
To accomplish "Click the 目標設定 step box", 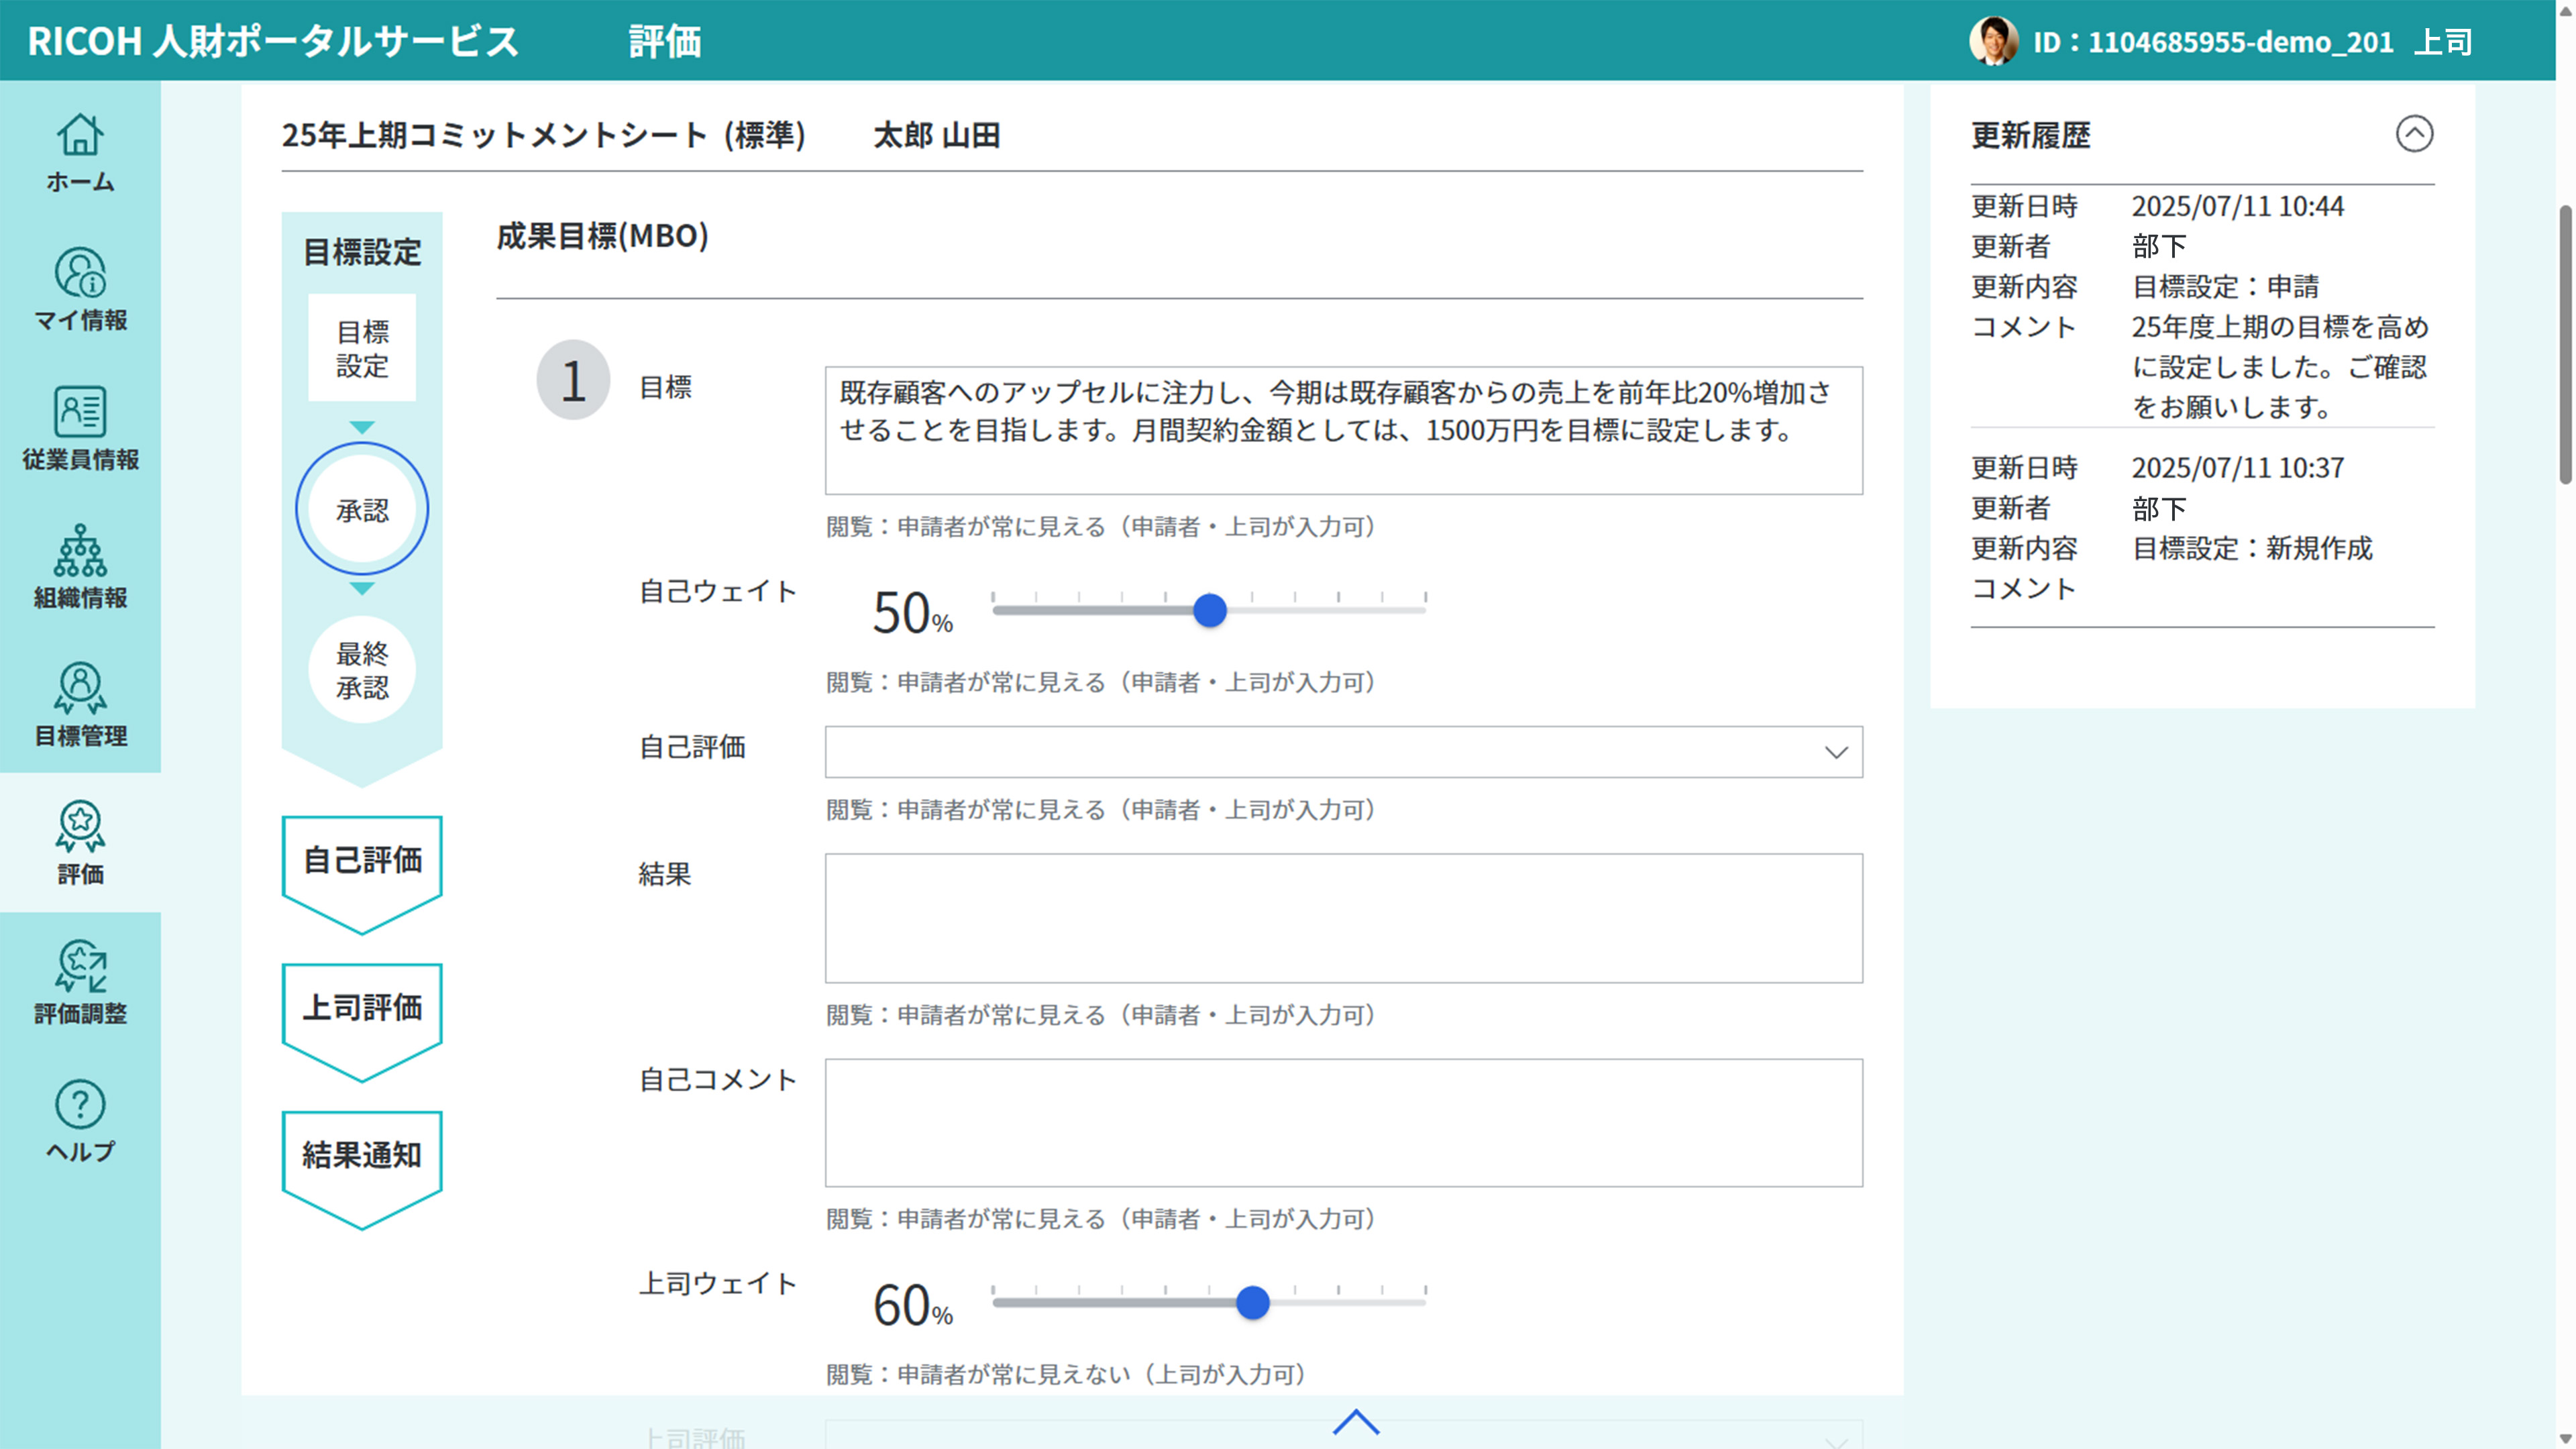I will pos(362,348).
